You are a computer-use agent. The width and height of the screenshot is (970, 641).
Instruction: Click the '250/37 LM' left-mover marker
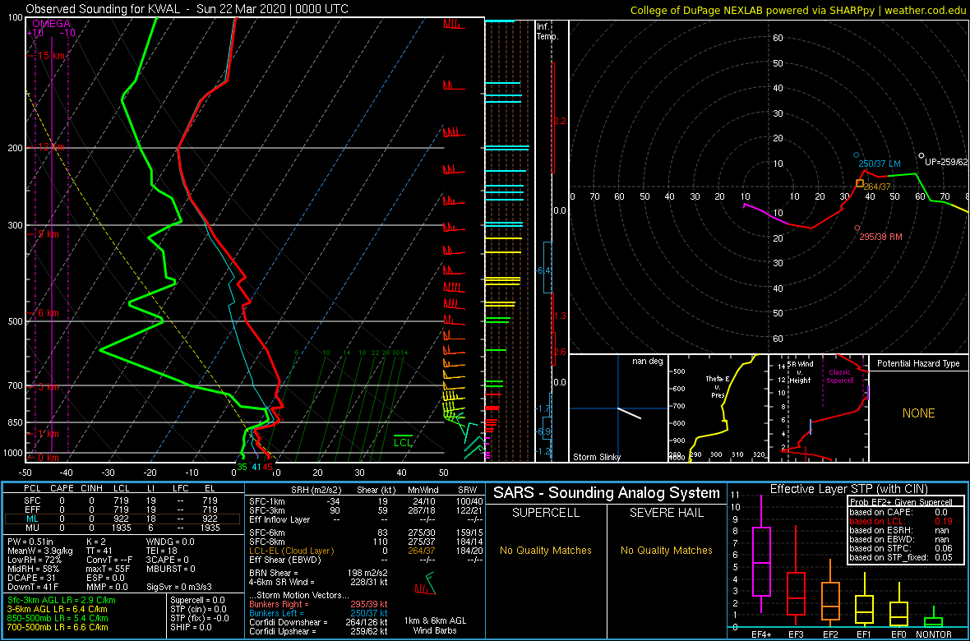[x=879, y=163]
